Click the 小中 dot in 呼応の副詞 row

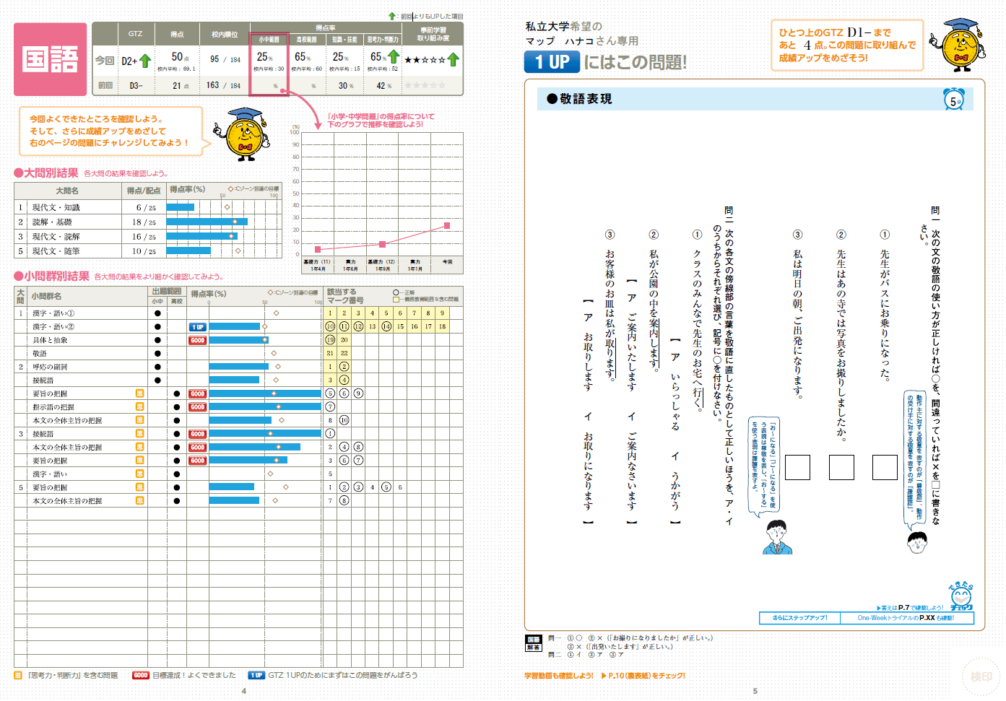pos(157,367)
